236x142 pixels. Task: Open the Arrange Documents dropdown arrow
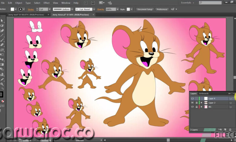(x=104, y=3)
